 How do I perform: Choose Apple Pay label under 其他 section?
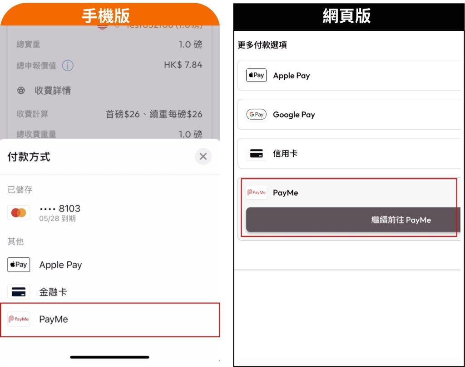click(x=60, y=265)
